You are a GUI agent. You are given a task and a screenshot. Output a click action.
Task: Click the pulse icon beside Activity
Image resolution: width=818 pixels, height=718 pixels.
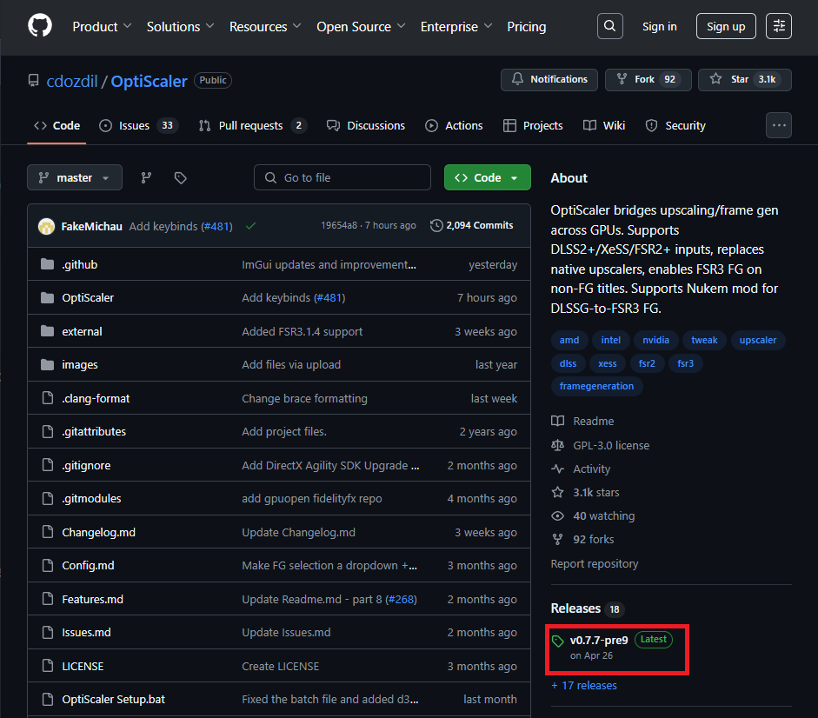click(558, 469)
